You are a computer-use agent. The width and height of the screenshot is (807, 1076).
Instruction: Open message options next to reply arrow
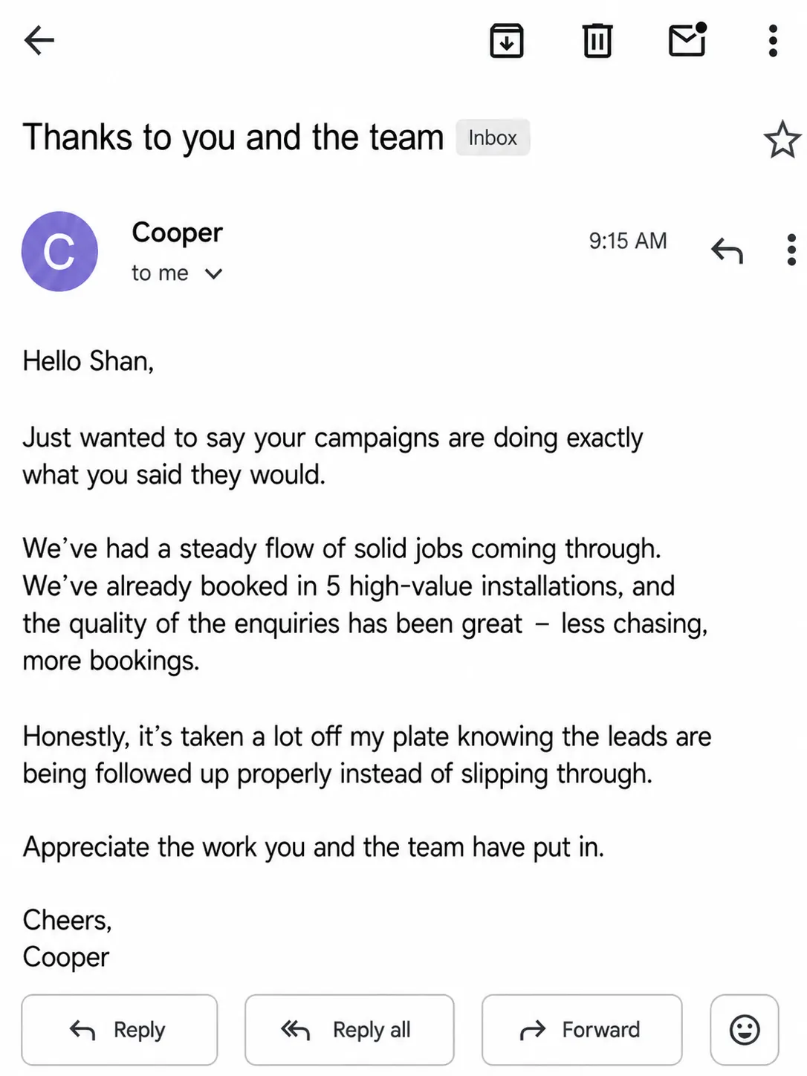click(x=791, y=250)
